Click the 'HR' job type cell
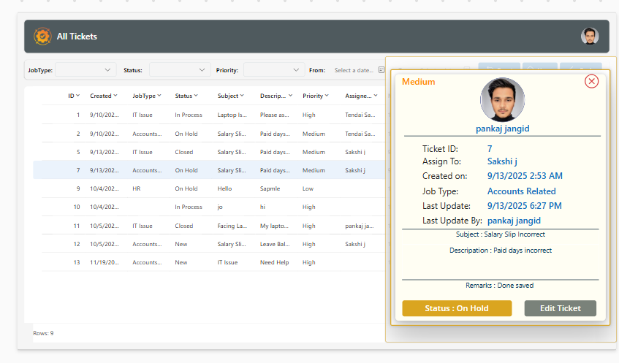 pos(136,188)
